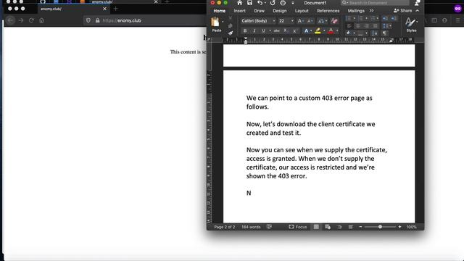Open Paste from the clipboard icon
This screenshot has height=261, width=464.
point(215,22)
